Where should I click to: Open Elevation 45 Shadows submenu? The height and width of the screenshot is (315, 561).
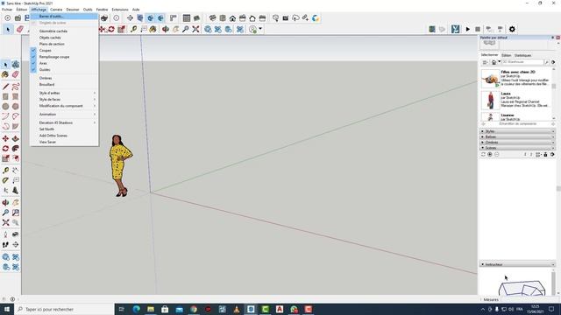(64, 122)
